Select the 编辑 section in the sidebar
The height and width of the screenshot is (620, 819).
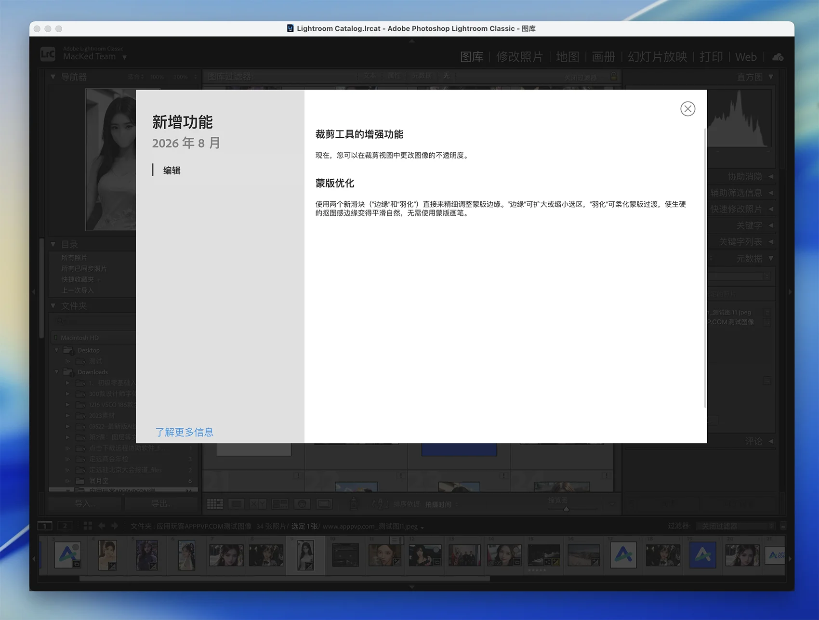pos(172,170)
